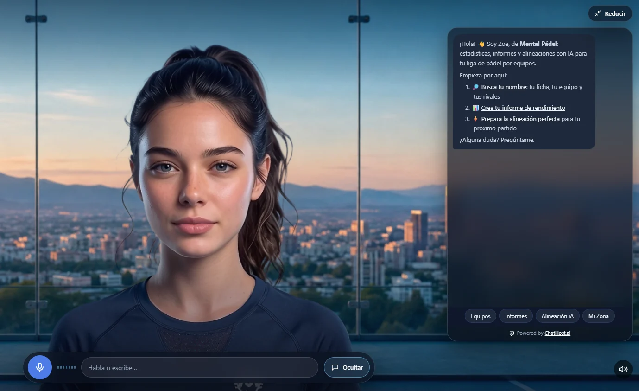The image size is (639, 391).
Task: Open the ChatHost.ai link
Action: 557,333
